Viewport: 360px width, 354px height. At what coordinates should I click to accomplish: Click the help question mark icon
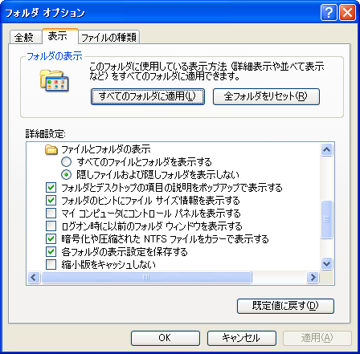(329, 13)
